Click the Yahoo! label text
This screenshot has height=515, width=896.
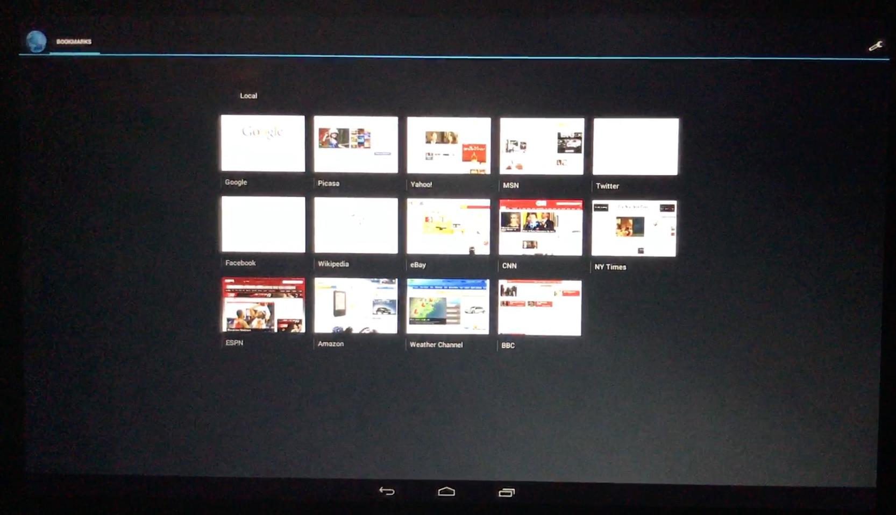coord(421,185)
